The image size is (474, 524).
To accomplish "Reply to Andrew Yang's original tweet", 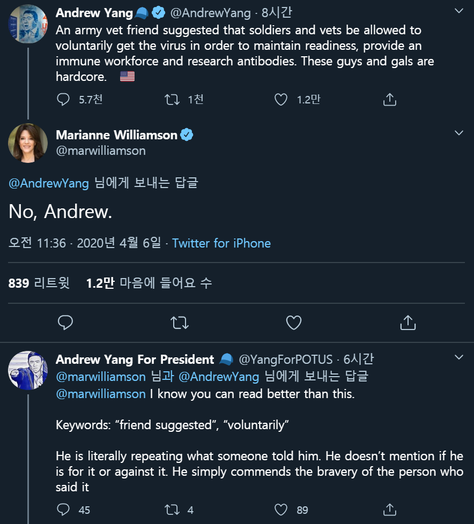I will pyautogui.click(x=63, y=100).
